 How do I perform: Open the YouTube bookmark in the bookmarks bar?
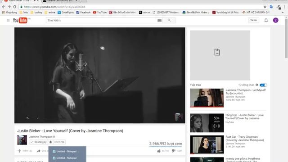(100, 12)
